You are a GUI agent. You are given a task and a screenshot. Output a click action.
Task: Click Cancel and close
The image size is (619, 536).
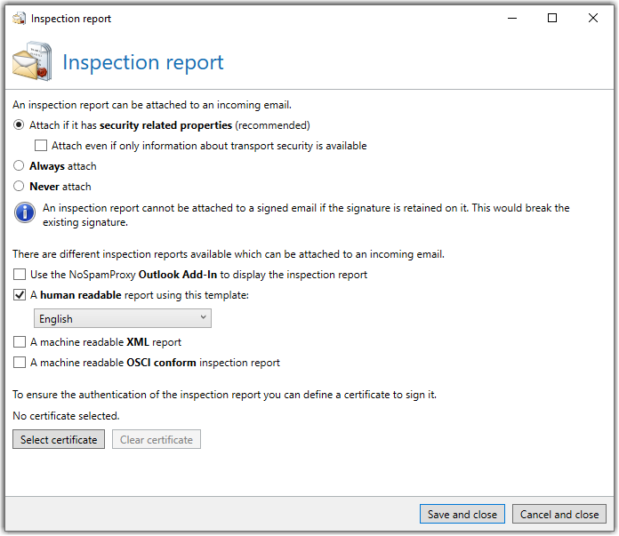(559, 515)
